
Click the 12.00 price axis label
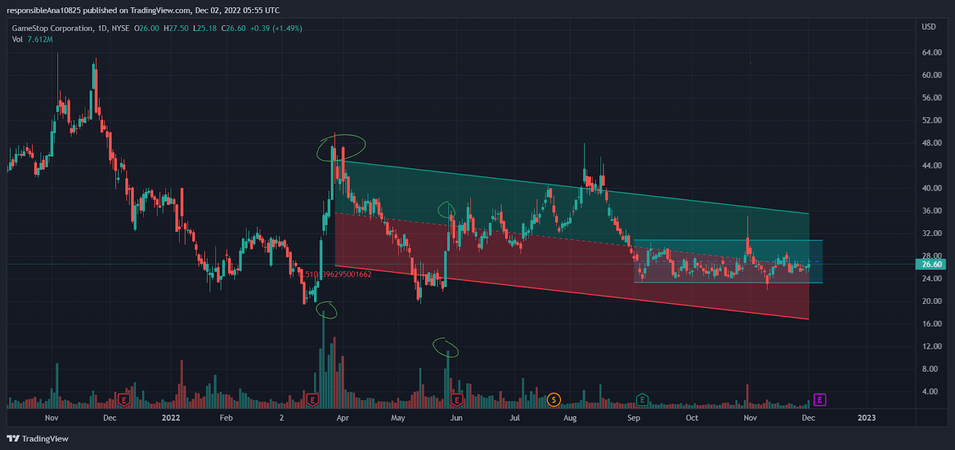click(x=932, y=346)
